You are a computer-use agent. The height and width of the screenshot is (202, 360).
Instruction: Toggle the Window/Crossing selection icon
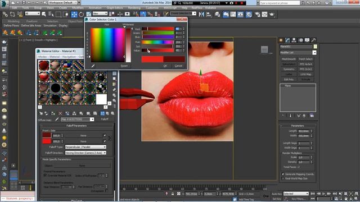pyautogui.click(x=66, y=15)
